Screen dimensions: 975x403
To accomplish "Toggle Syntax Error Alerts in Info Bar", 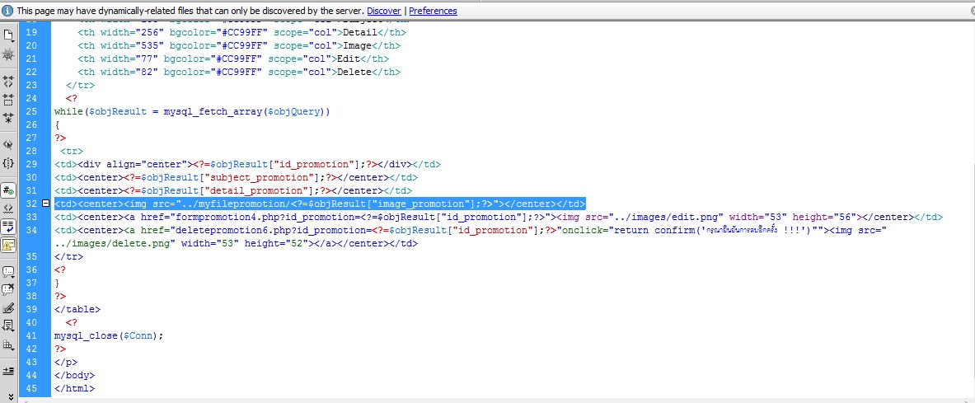I will point(9,245).
